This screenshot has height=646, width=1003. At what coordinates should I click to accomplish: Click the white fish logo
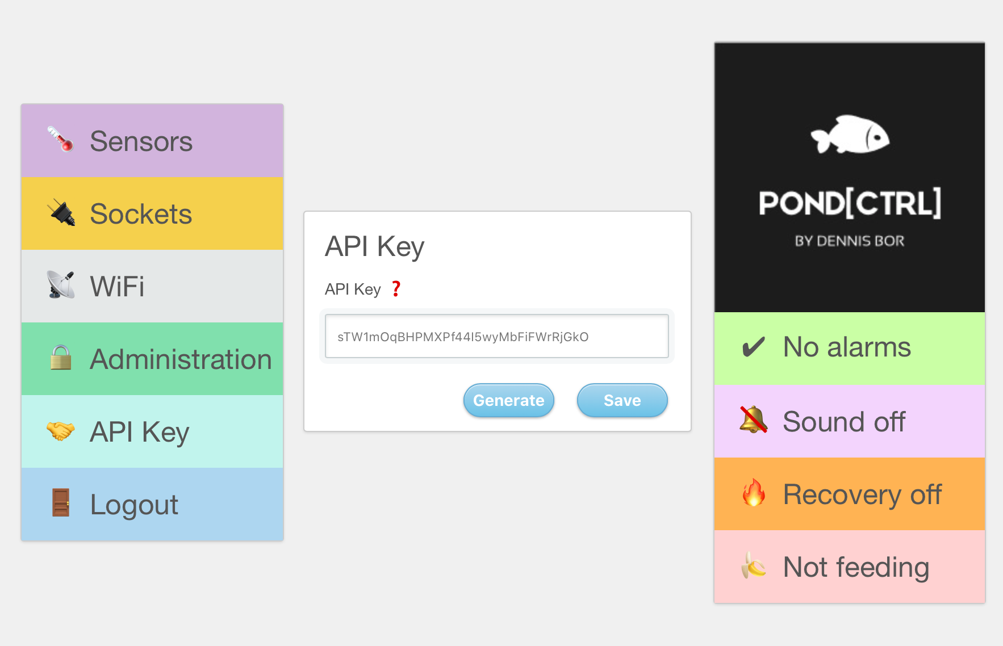click(x=850, y=135)
